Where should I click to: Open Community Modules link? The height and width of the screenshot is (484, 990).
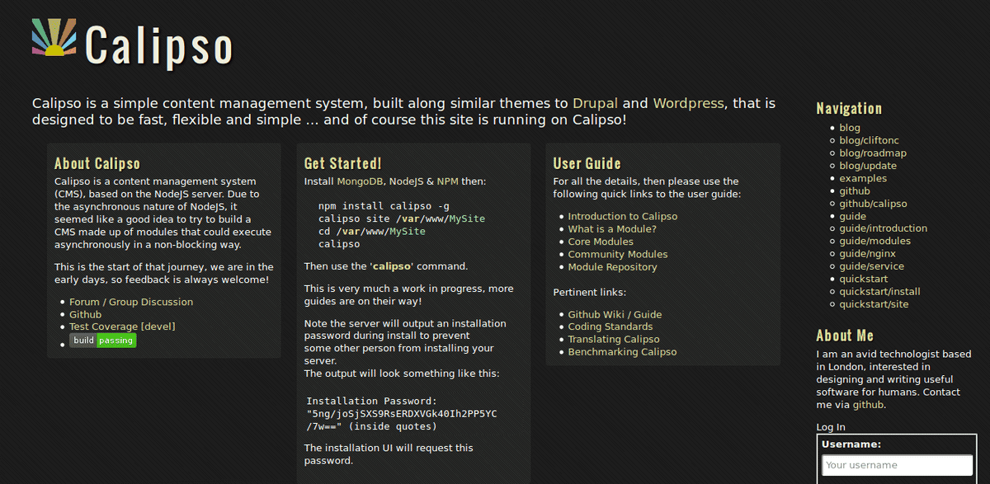point(618,254)
